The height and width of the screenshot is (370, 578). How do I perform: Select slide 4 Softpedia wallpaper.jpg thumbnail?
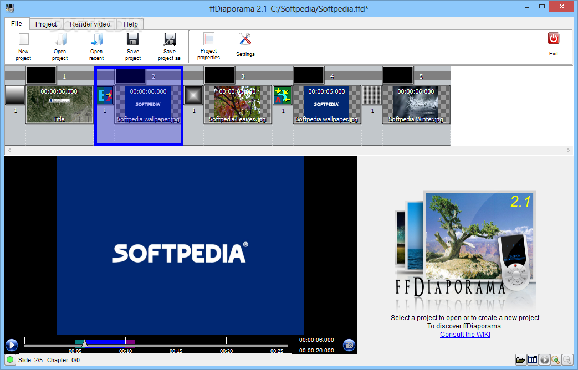pos(326,104)
